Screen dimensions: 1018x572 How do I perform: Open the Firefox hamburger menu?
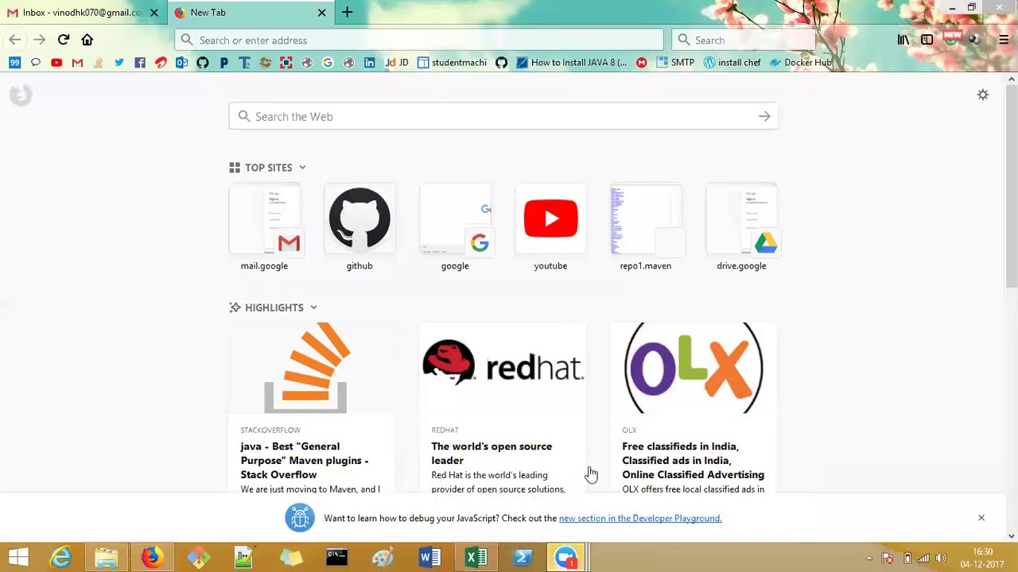(x=1004, y=40)
